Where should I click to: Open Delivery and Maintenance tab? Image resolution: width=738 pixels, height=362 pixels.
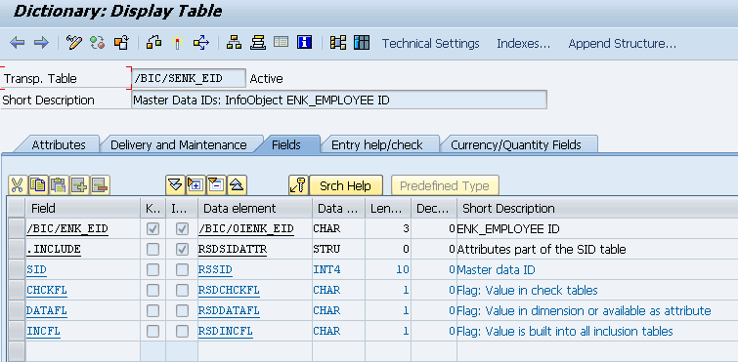coord(178,144)
